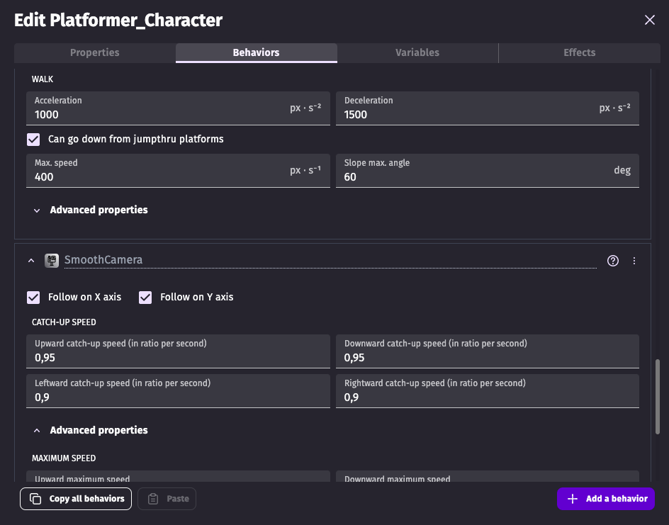Close the Edit Platformer_Character dialog

[x=649, y=20]
